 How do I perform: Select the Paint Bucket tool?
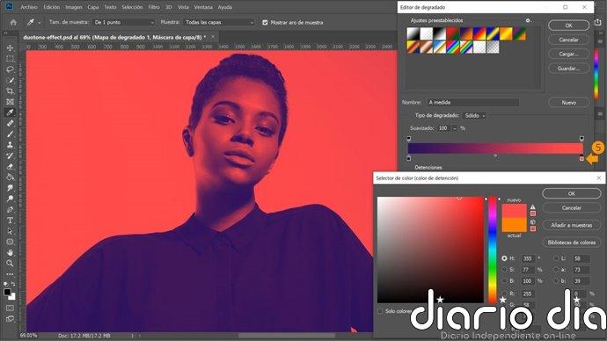[x=10, y=177]
